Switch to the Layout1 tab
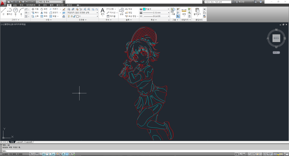289x156 pixels. click(x=20, y=142)
